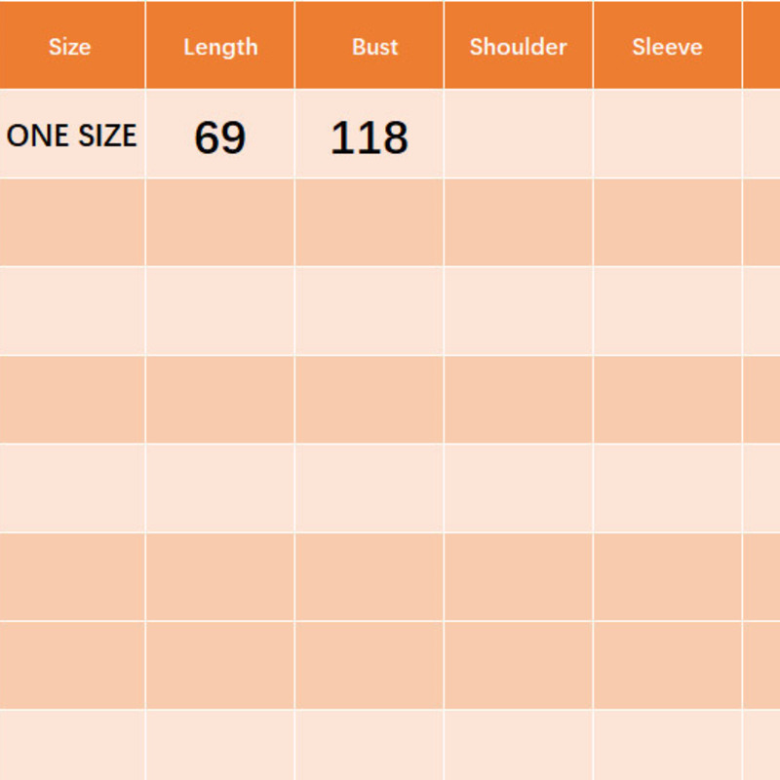Select the Length column header
780x780 pixels.
click(x=220, y=47)
